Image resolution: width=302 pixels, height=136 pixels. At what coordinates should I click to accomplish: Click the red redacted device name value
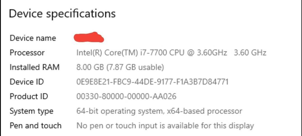(89, 37)
